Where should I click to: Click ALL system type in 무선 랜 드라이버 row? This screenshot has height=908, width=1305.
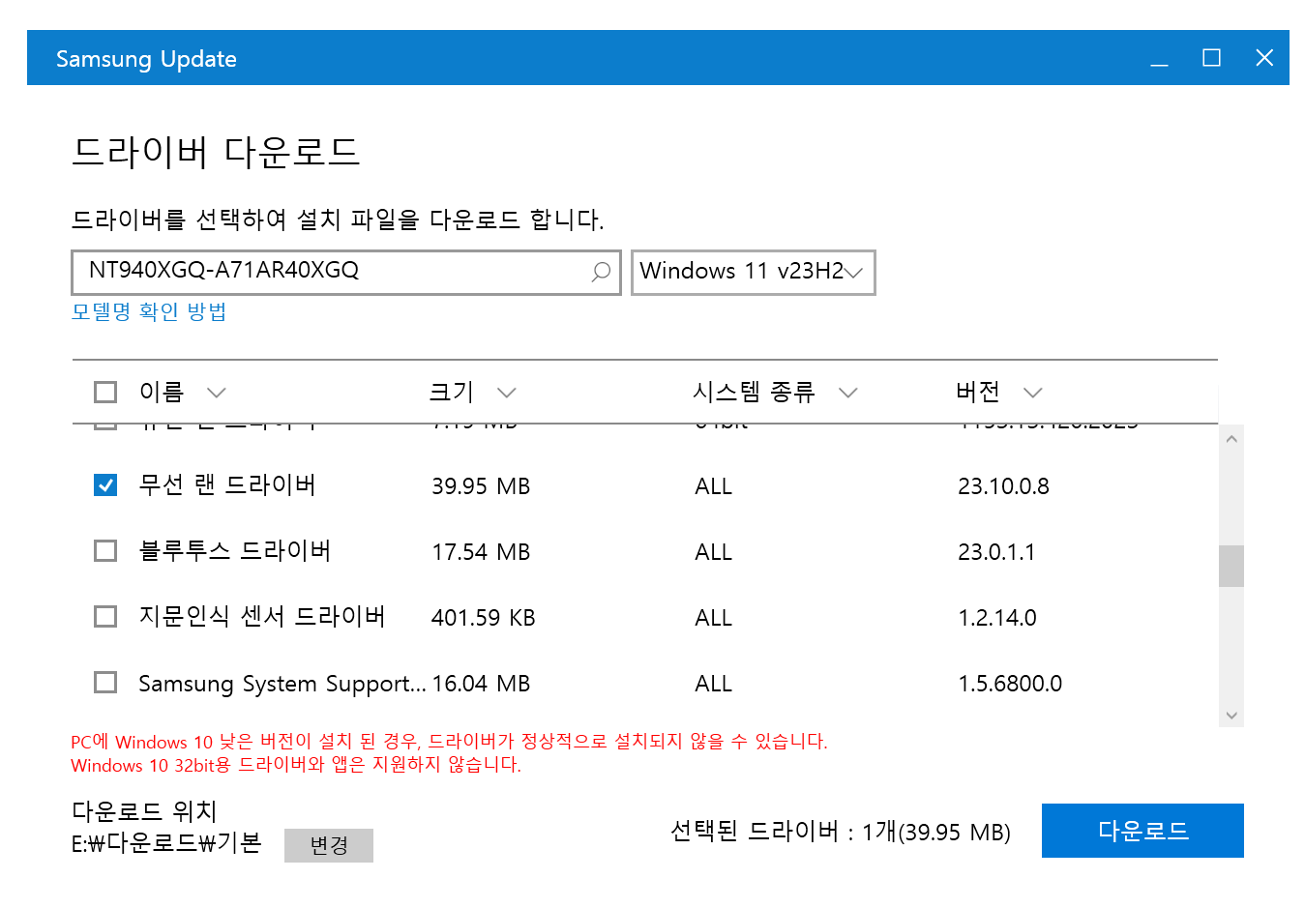click(713, 486)
